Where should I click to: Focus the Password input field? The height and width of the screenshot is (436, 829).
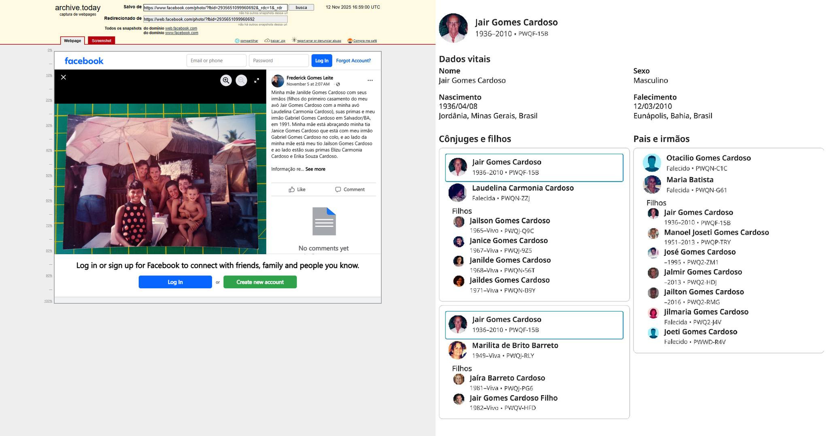278,61
